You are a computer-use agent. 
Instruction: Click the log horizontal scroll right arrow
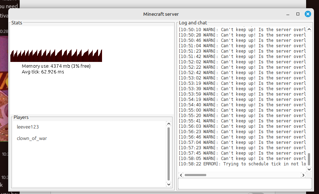pyautogui.click(x=303, y=175)
